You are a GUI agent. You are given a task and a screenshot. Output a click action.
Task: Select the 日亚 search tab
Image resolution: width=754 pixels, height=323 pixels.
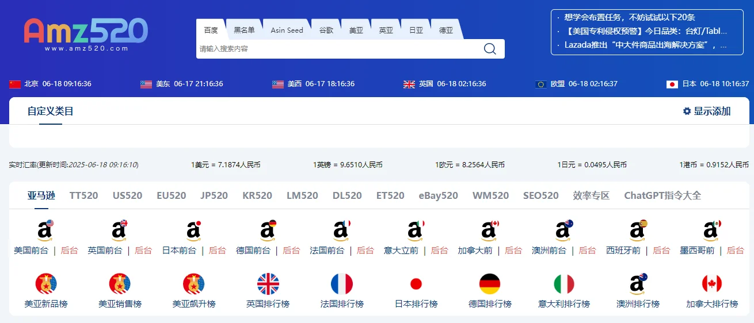pyautogui.click(x=416, y=30)
